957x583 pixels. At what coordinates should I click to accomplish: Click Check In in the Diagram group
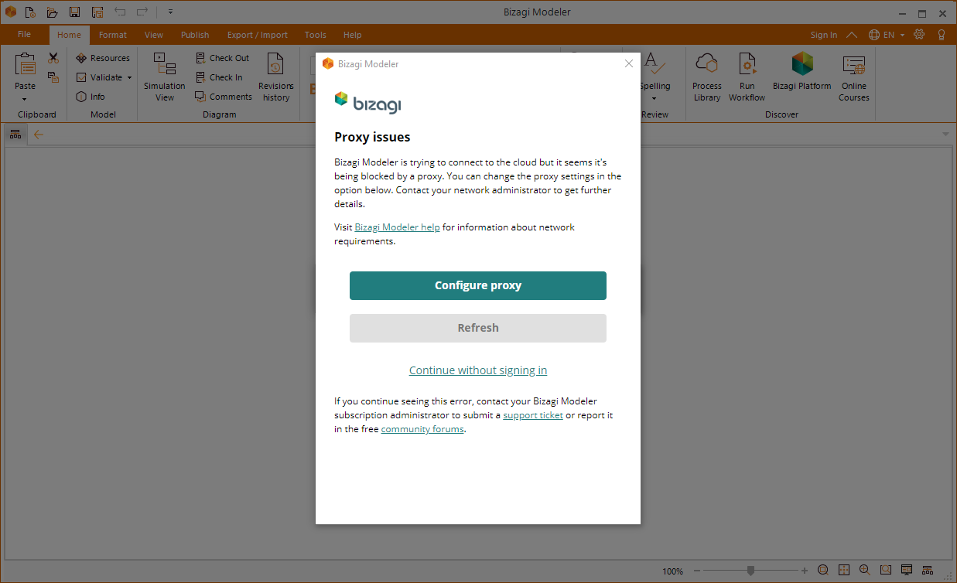tap(219, 77)
